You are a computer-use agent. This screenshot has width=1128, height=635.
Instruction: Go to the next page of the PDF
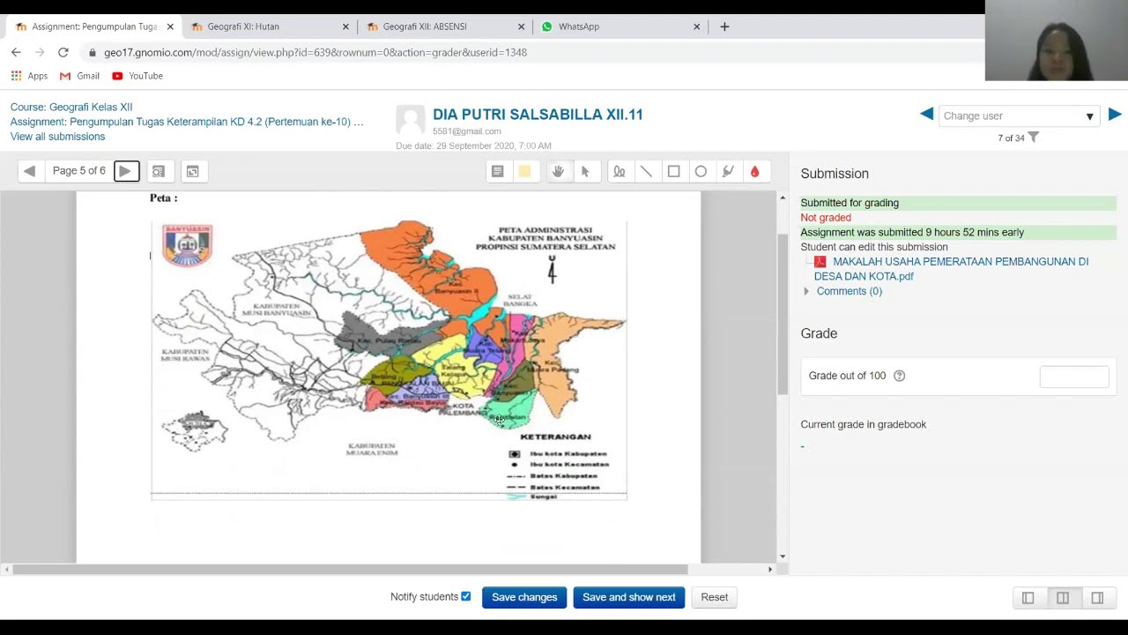tap(125, 171)
